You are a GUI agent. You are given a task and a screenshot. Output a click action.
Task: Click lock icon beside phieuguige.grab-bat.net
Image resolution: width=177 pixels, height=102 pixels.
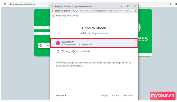tap(11, 4)
